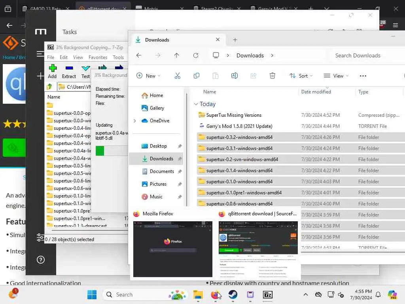Open Windows Start menu

pyautogui.click(x=92, y=294)
